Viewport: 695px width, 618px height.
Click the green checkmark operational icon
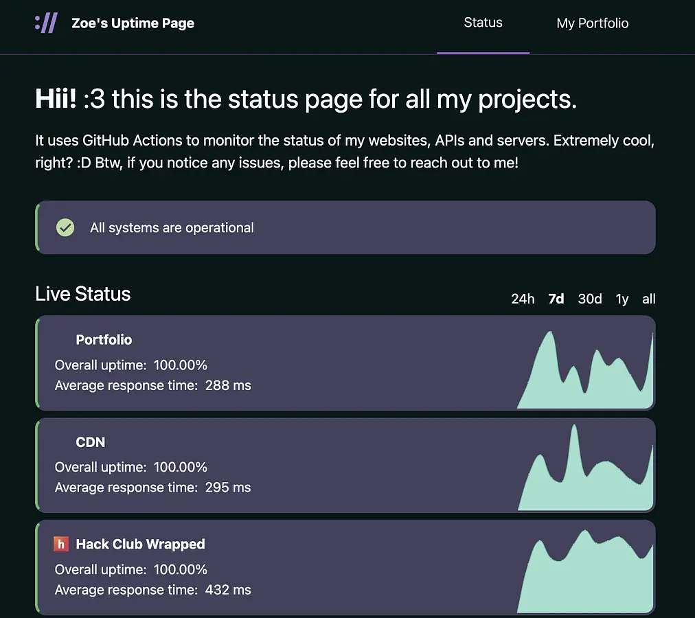click(65, 227)
